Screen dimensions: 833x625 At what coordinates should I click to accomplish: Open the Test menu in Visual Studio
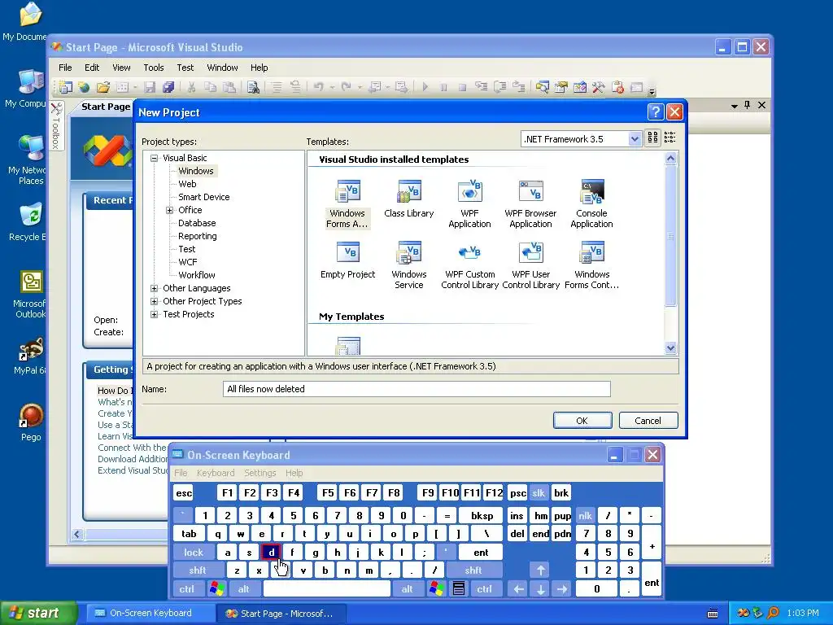[x=185, y=68]
